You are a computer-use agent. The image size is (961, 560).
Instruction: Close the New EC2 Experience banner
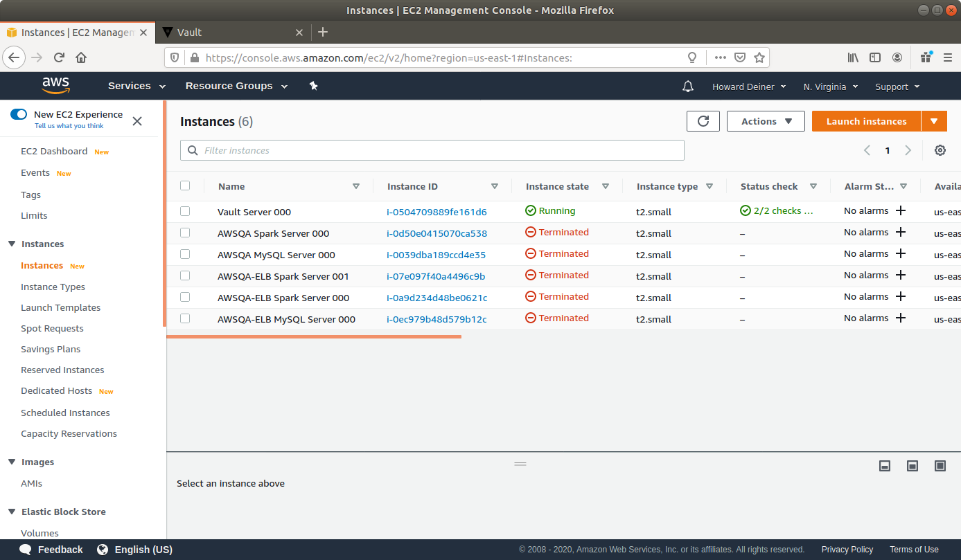pyautogui.click(x=137, y=121)
